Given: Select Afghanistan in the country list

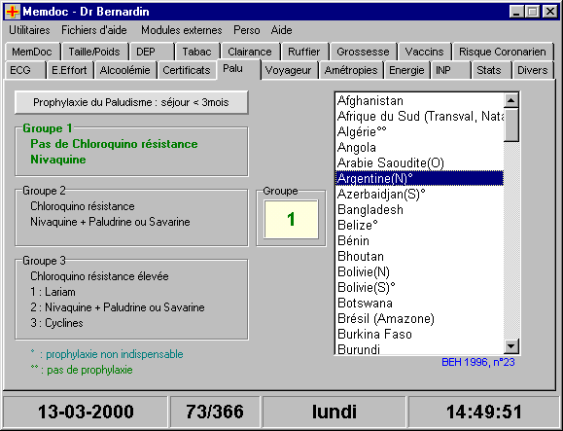Looking at the screenshot, I should 419,101.
